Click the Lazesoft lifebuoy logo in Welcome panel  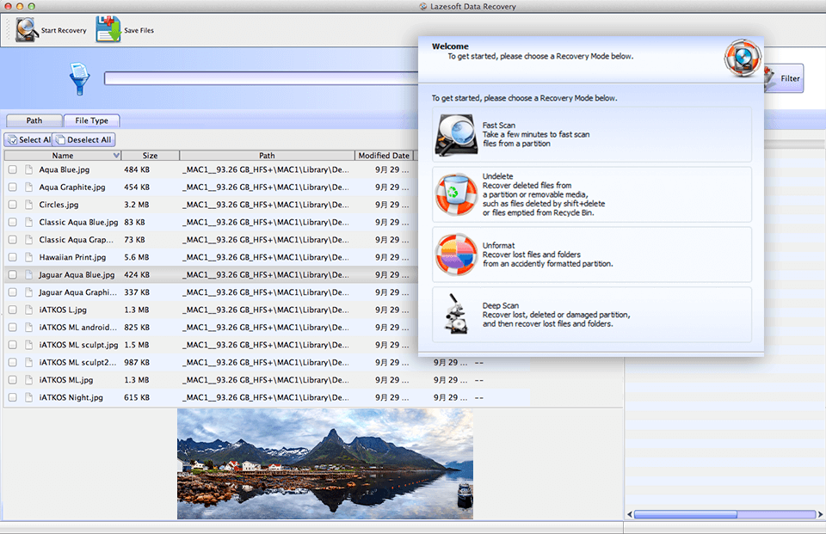(743, 58)
